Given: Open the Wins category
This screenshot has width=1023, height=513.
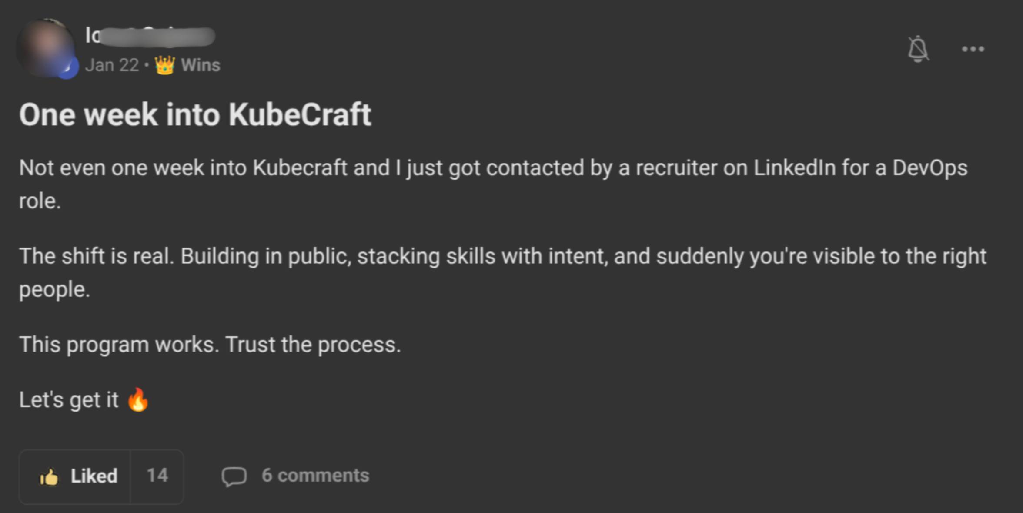Looking at the screenshot, I should point(201,65).
